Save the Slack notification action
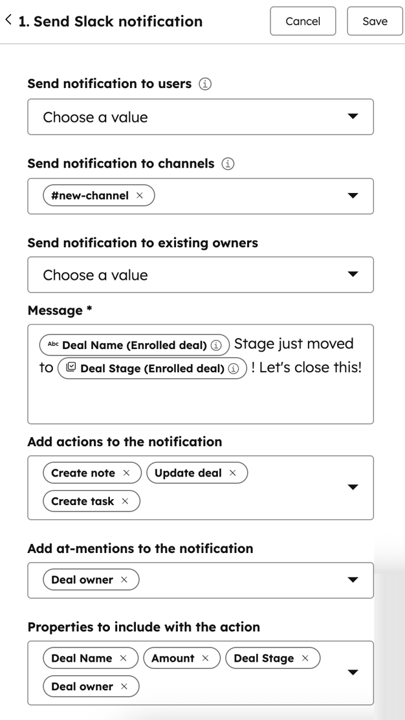This screenshot has width=405, height=720. pyautogui.click(x=375, y=21)
